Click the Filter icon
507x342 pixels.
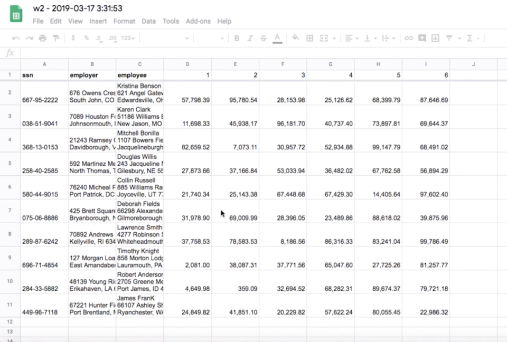click(x=449, y=38)
